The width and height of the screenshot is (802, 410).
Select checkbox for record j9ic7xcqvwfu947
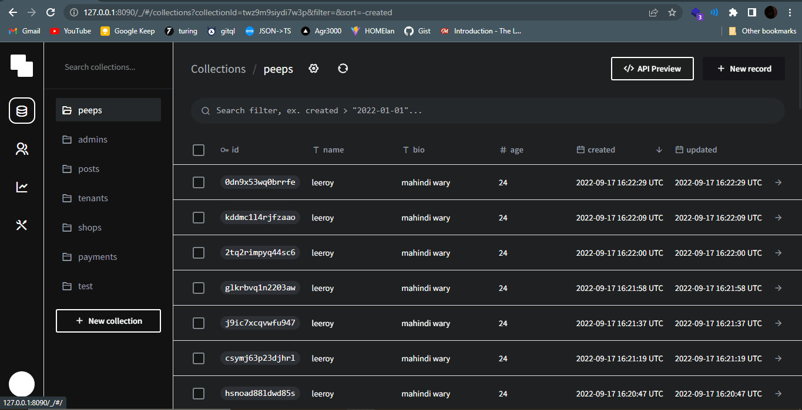(x=199, y=323)
